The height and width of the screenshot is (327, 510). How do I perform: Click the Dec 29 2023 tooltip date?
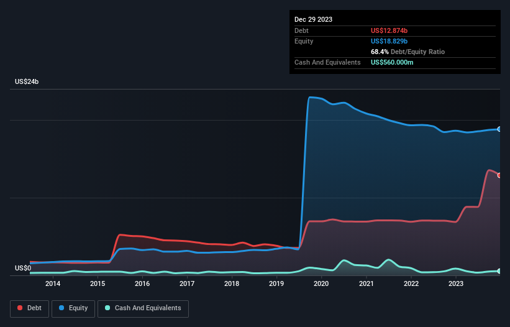pos(313,19)
